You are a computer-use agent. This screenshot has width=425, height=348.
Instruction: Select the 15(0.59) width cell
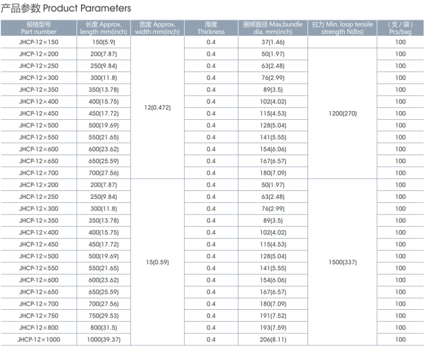tap(157, 262)
